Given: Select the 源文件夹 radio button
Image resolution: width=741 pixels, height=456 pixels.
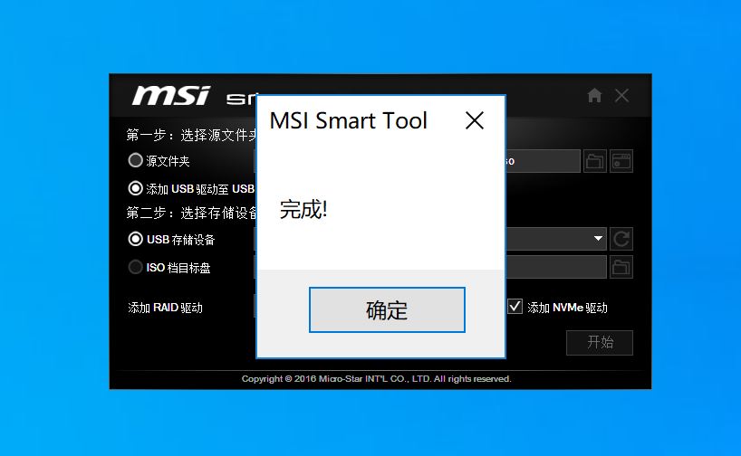Looking at the screenshot, I should click(136, 161).
